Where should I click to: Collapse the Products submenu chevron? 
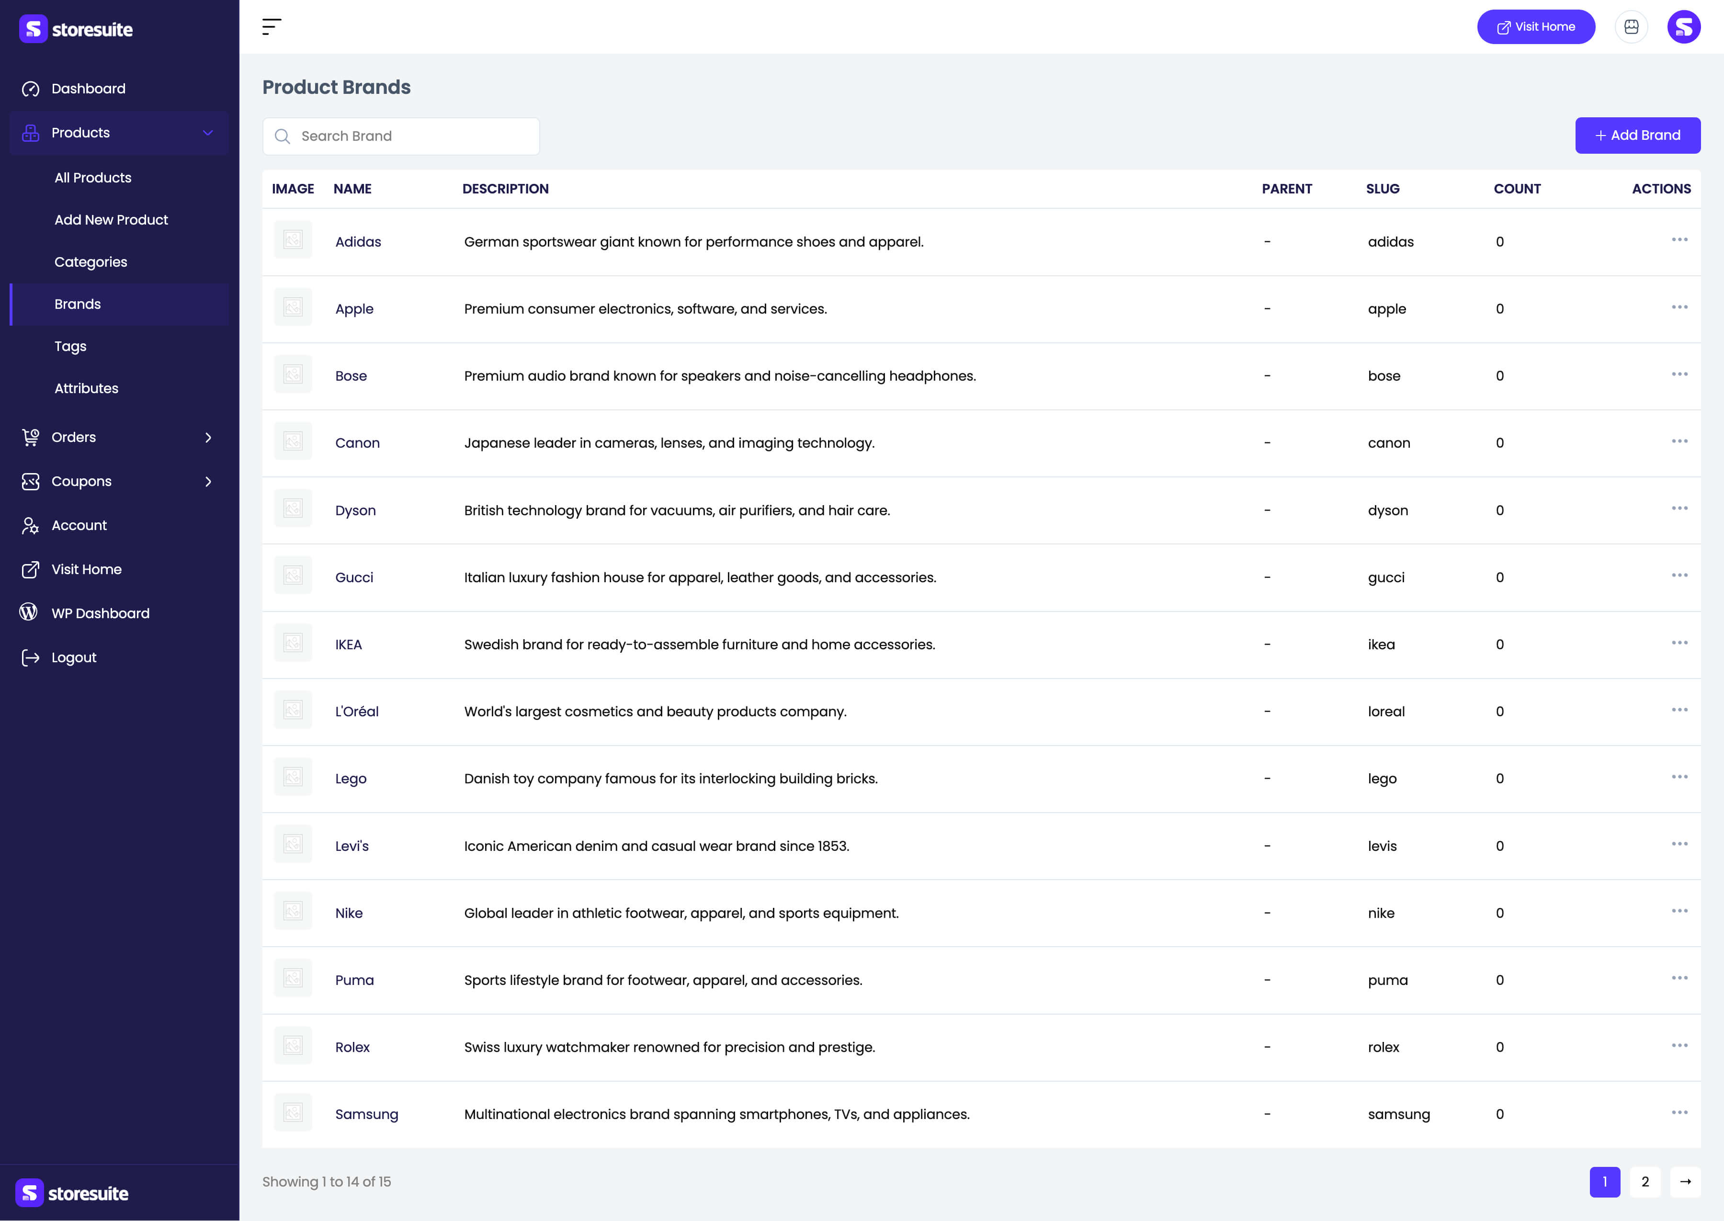pos(208,133)
